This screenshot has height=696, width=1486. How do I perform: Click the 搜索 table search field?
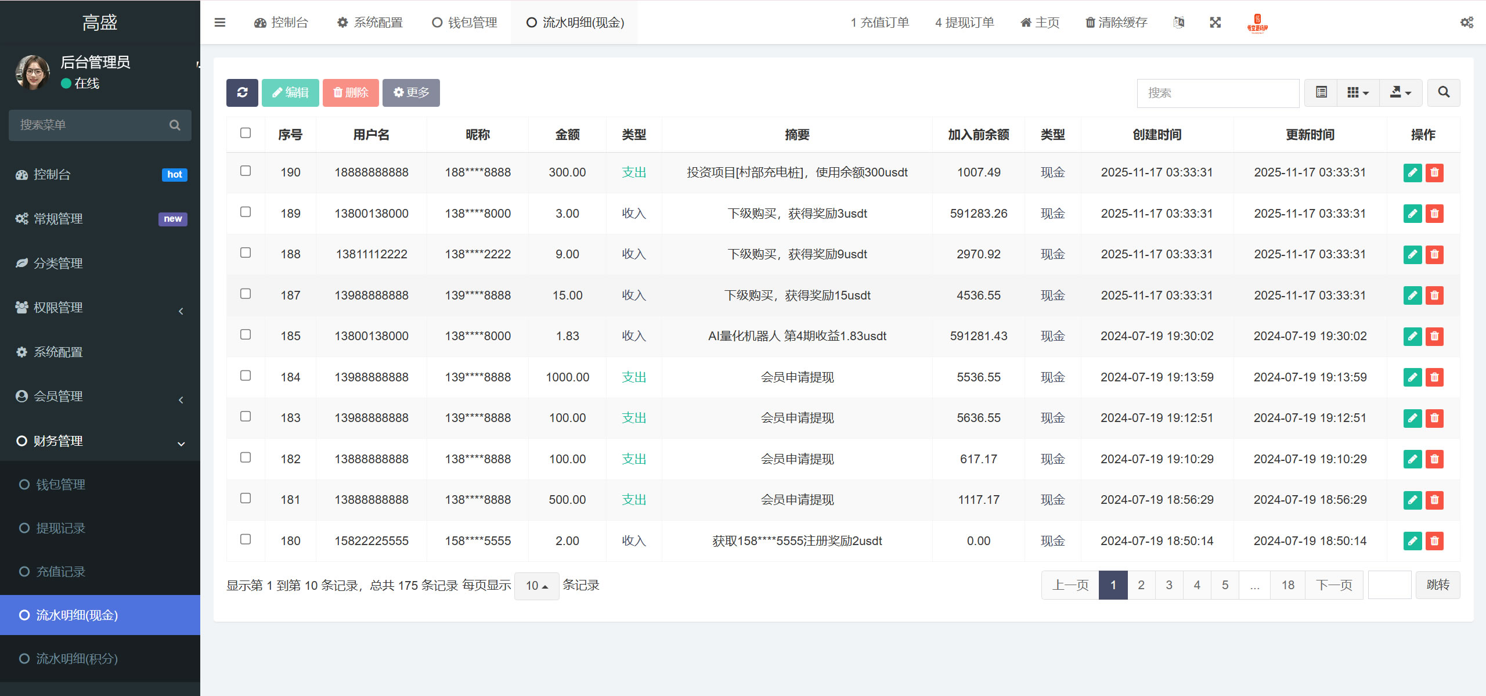1217,93
